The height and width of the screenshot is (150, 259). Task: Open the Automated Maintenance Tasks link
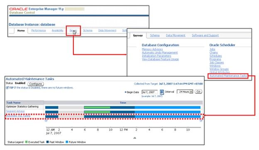click(x=228, y=76)
